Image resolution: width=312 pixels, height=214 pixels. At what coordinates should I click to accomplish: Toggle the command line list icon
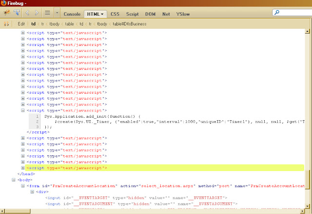[47, 13]
